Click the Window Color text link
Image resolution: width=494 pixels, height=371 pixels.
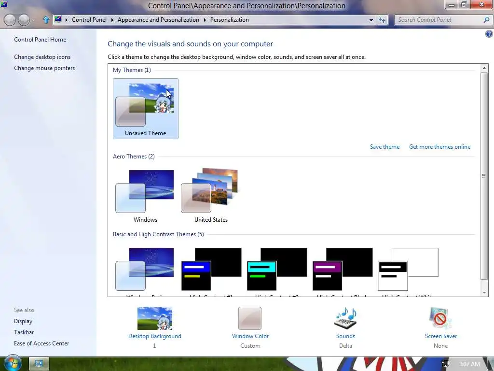point(250,336)
